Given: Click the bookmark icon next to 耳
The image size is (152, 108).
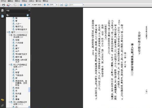Looking at the screenshot, I should coord(14,91).
